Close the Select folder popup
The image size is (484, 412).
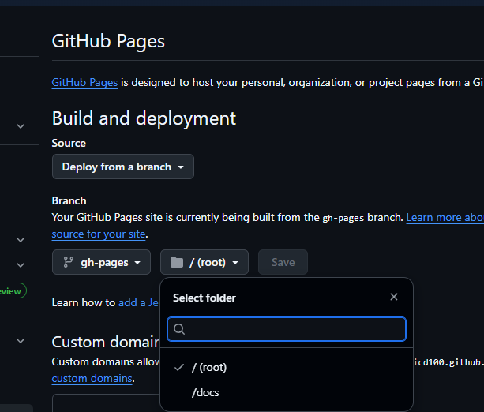pyautogui.click(x=393, y=297)
